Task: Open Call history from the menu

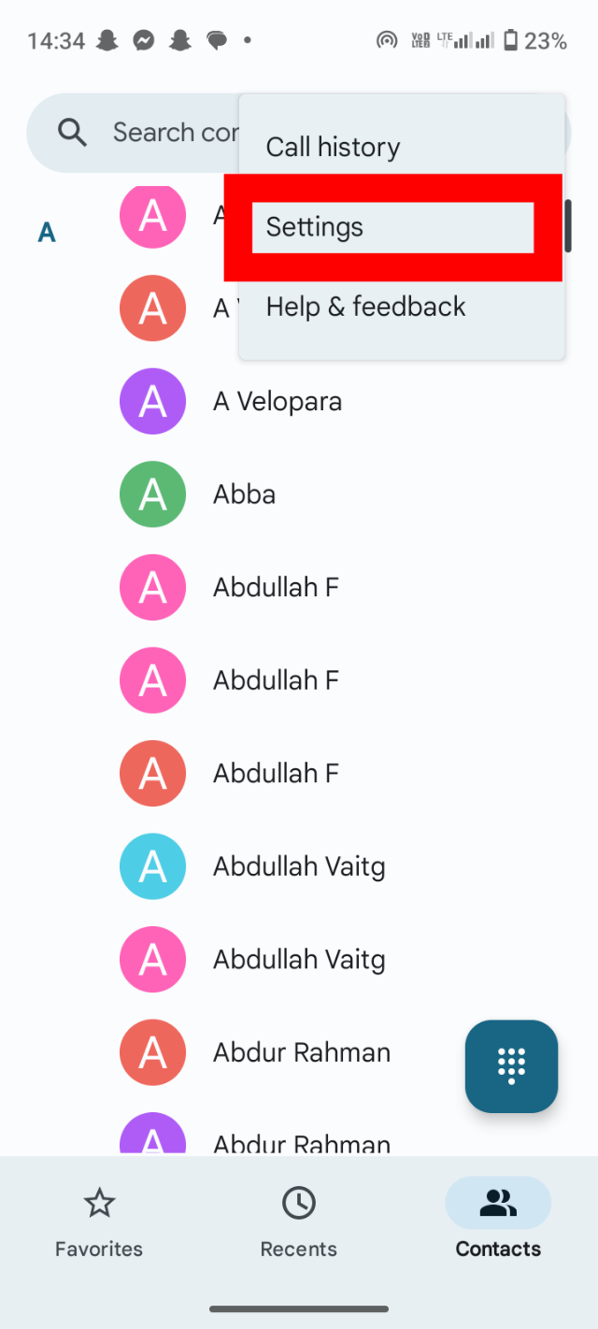Action: 333,147
